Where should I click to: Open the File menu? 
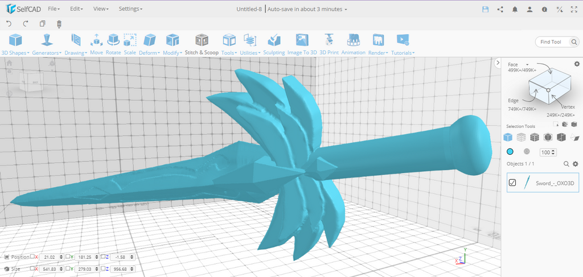(54, 9)
